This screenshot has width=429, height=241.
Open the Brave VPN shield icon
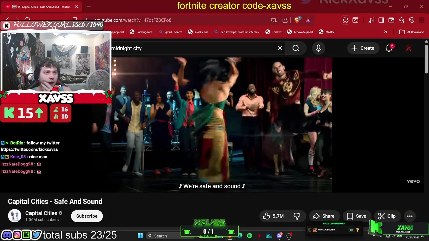pos(412,20)
